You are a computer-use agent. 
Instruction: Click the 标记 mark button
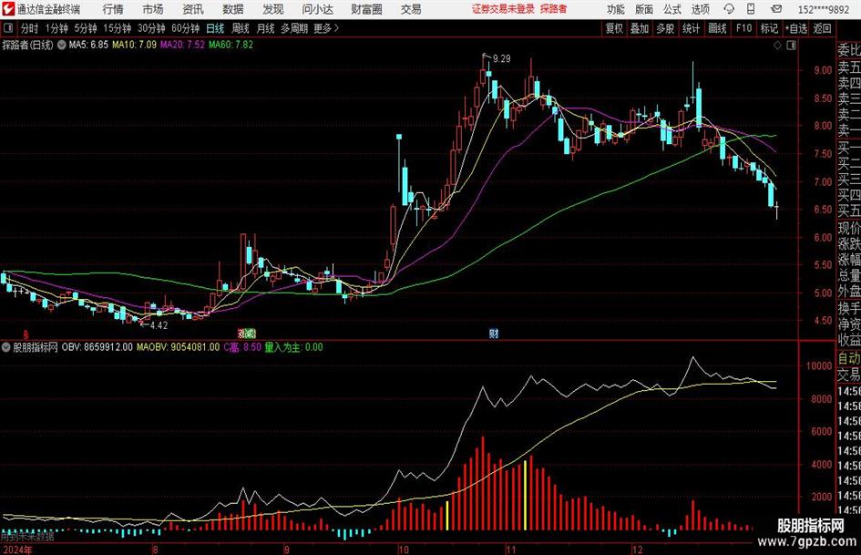tap(769, 28)
